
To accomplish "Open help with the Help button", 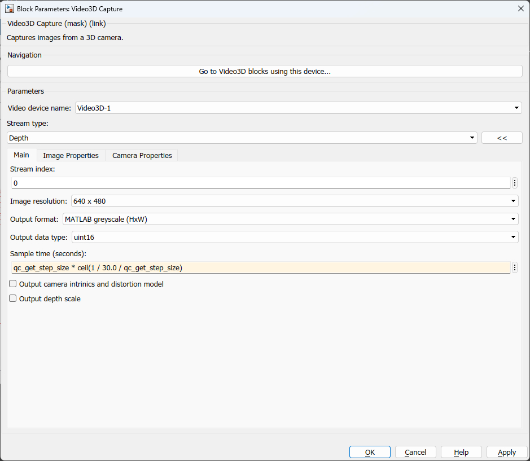I will 461,451.
